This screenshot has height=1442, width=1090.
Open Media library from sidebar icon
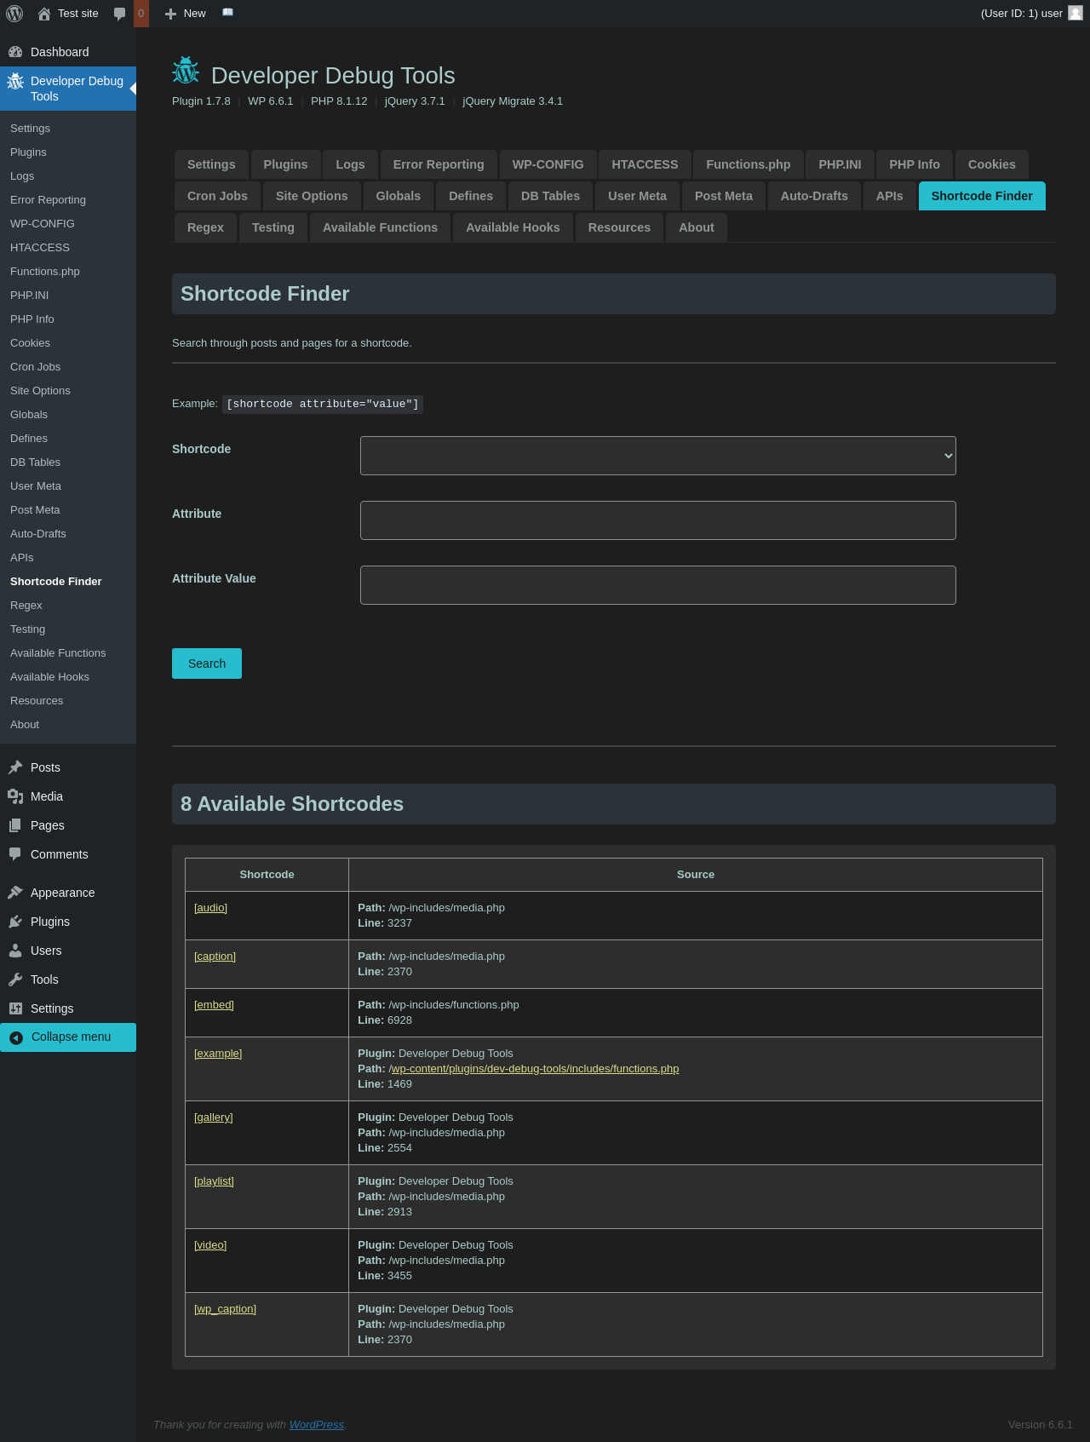coord(15,796)
